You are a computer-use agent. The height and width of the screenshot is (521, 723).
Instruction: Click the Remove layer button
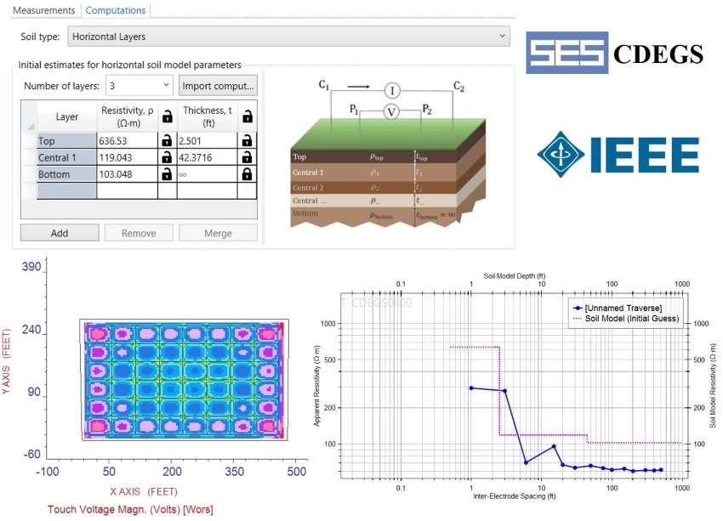tap(139, 233)
